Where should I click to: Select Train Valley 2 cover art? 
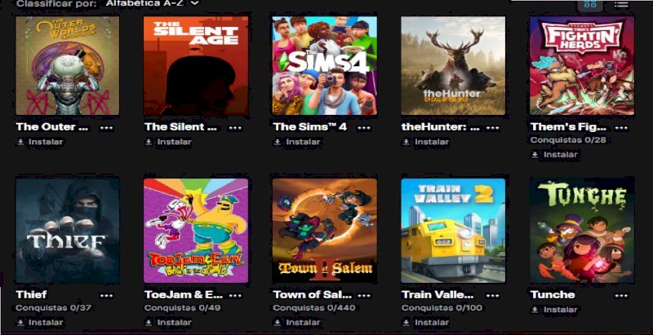coord(453,231)
